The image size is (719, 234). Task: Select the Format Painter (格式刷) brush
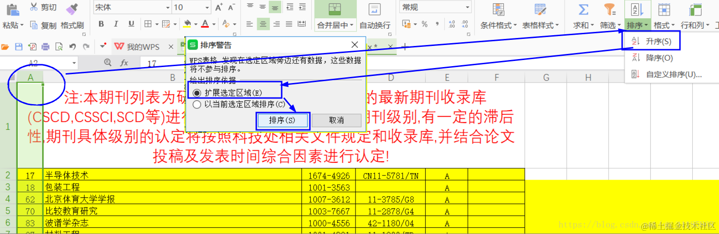coord(72,8)
